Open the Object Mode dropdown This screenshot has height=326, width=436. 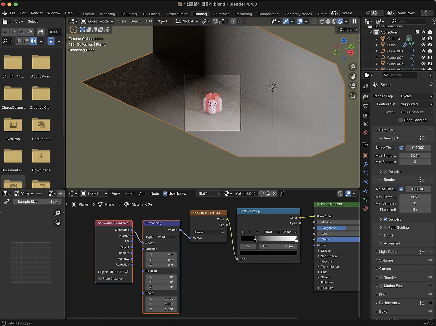(x=97, y=21)
